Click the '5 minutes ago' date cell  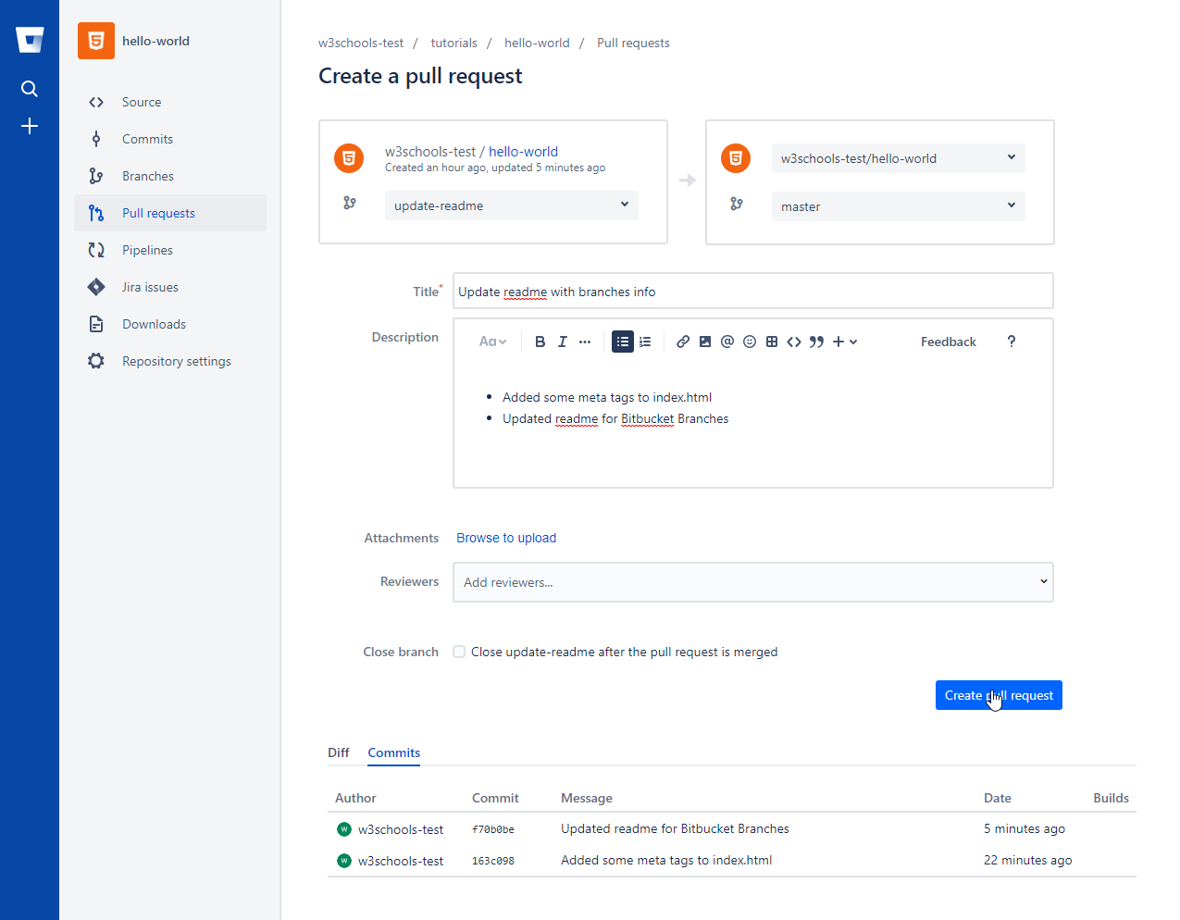pos(1025,828)
